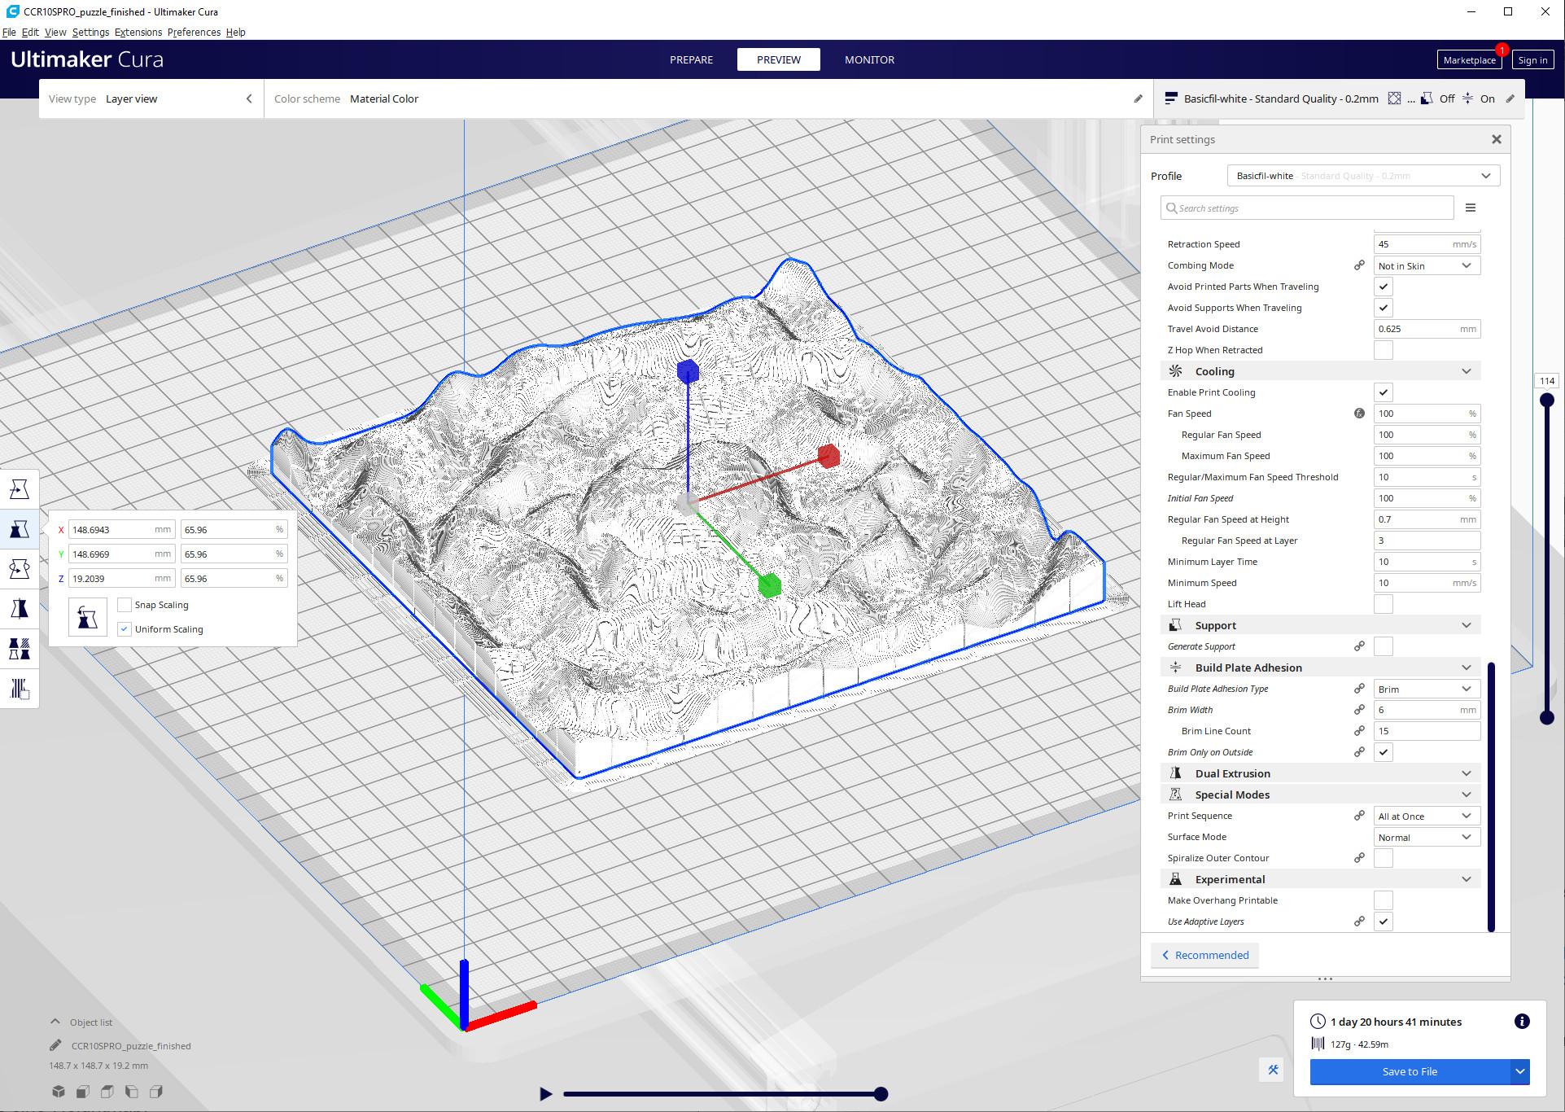Click the Recommended settings button
This screenshot has height=1112, width=1565.
pos(1205,955)
